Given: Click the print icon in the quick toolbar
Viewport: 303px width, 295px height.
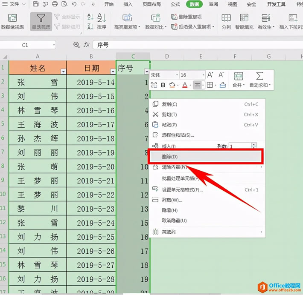Looking at the screenshot, I should [55, 4].
